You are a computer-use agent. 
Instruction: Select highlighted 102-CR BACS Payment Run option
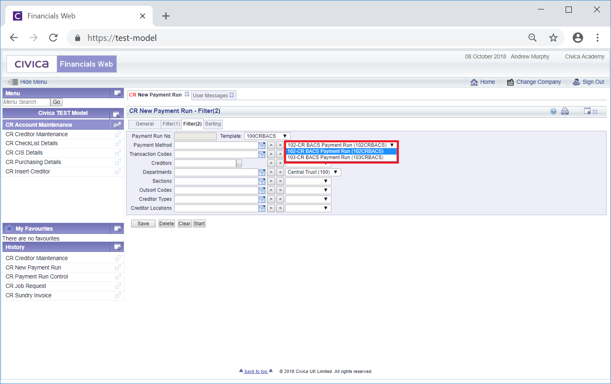[x=341, y=151]
